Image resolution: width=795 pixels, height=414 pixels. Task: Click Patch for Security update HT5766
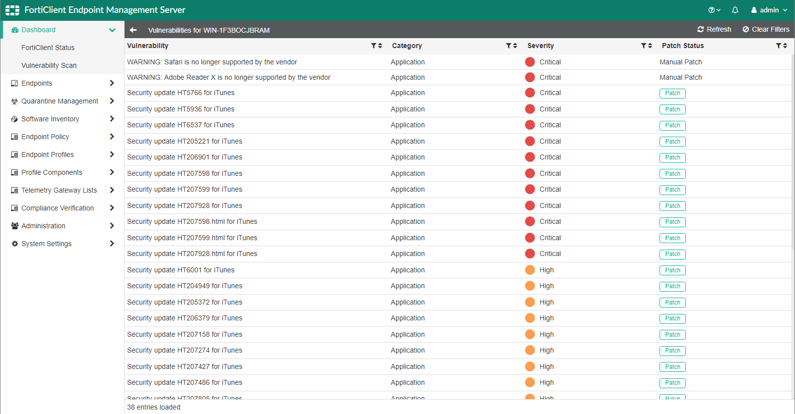pyautogui.click(x=672, y=93)
